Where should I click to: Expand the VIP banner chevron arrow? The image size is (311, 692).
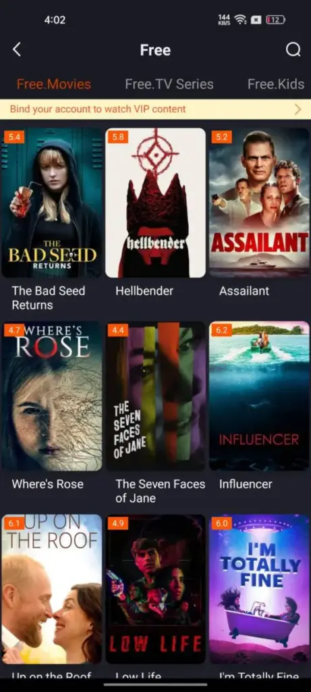[x=298, y=109]
